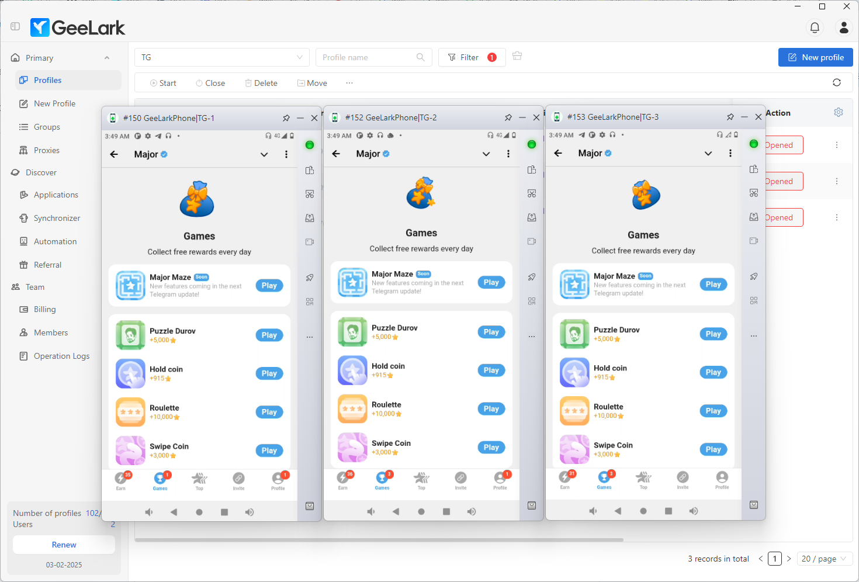This screenshot has height=582, width=859.
Task: Click the New profile button
Action: pos(816,57)
